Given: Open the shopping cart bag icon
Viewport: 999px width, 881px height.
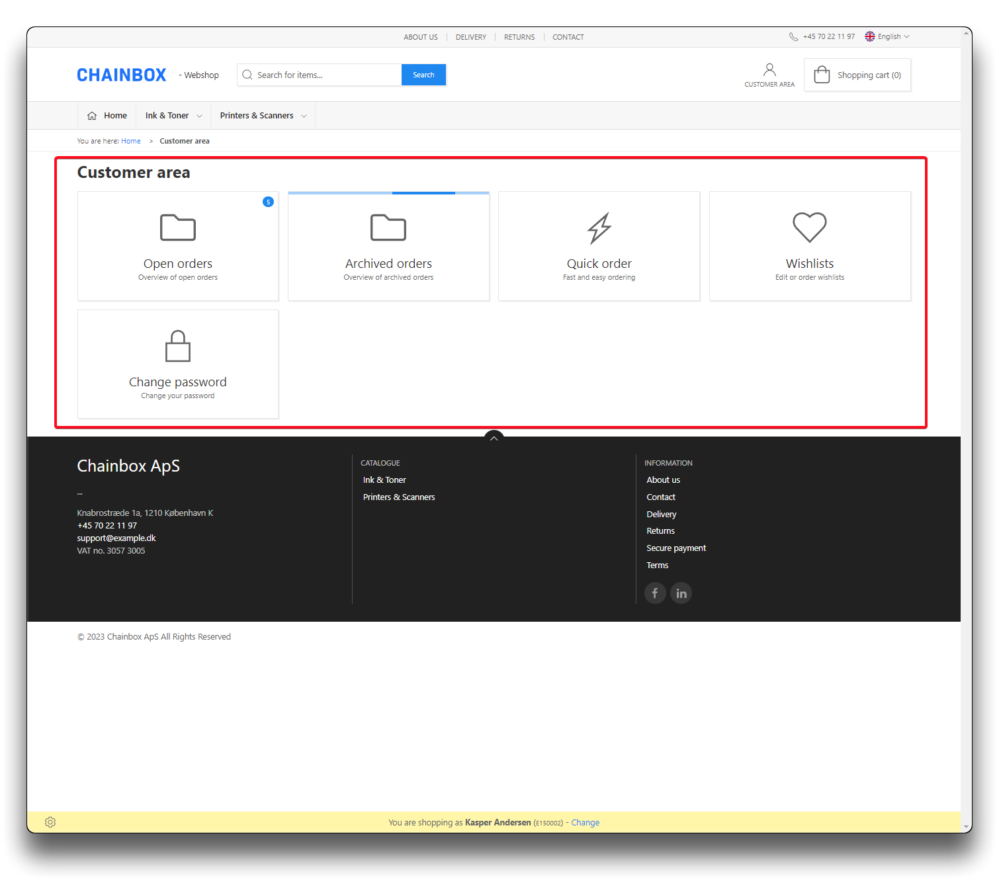Looking at the screenshot, I should tap(822, 75).
